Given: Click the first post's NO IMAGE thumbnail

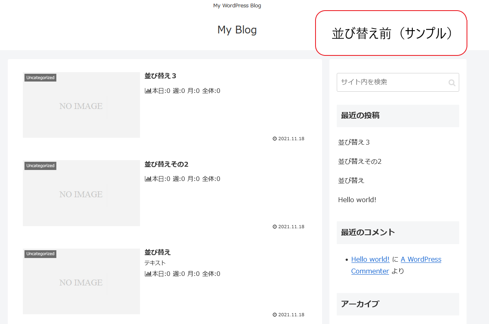Looking at the screenshot, I should click(81, 106).
